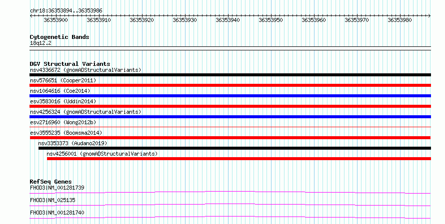This screenshot has width=445, height=224.
Task: Click ruler position 36353950
Action: click(270, 20)
